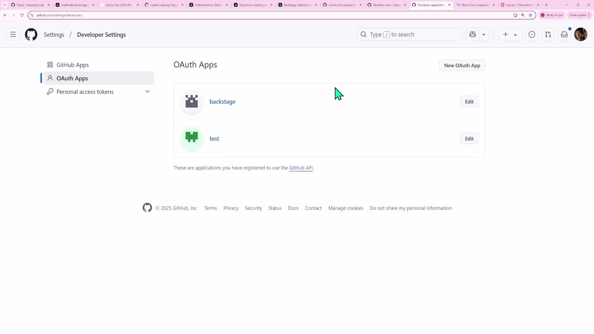594x334 pixels.
Task: Open the Security footer link
Action: pos(253,208)
